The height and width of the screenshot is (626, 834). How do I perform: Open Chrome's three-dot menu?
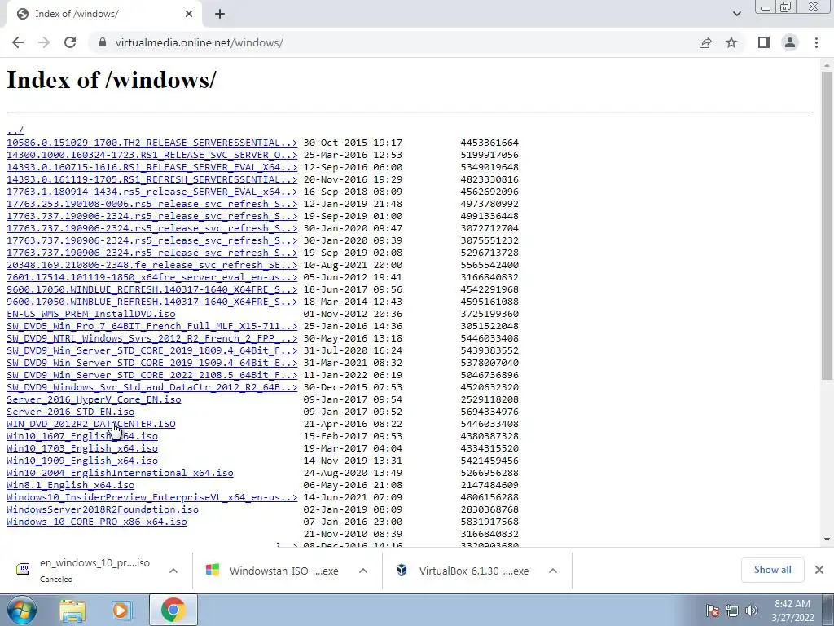pos(816,42)
